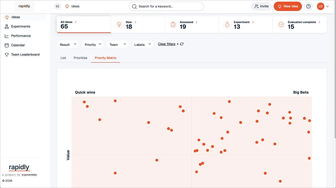This screenshot has height=188, width=336.
Task: Click help question mark next to Evaluation complete
Action: coord(319,22)
